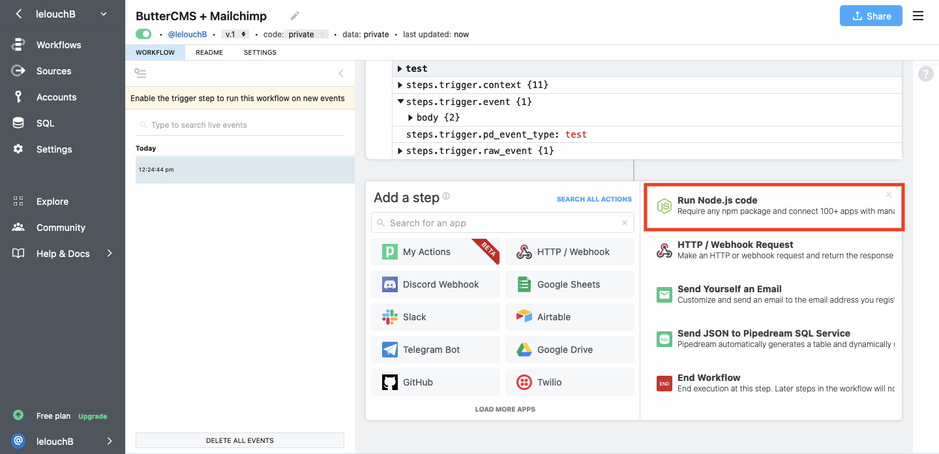Click the Accounts key icon
The image size is (939, 454).
coord(18,97)
